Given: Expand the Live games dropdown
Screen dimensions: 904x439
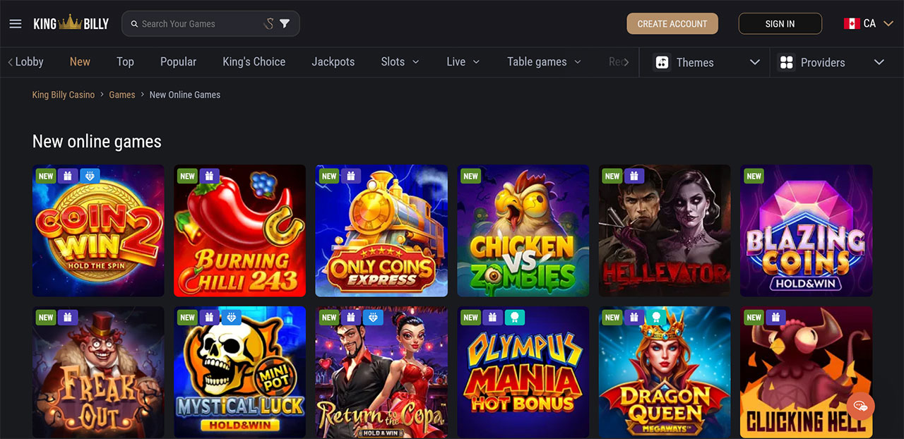Looking at the screenshot, I should click(x=463, y=61).
